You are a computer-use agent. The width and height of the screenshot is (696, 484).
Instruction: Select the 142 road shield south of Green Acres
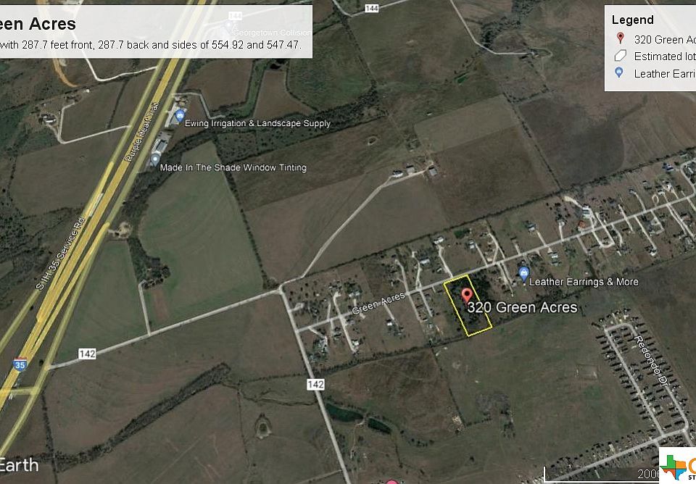click(315, 384)
